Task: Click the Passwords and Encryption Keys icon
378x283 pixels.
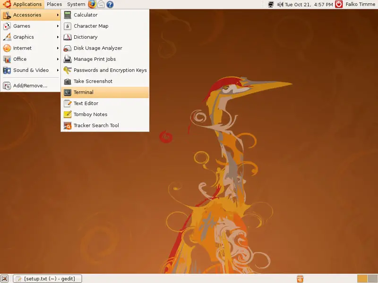Action: click(68, 70)
